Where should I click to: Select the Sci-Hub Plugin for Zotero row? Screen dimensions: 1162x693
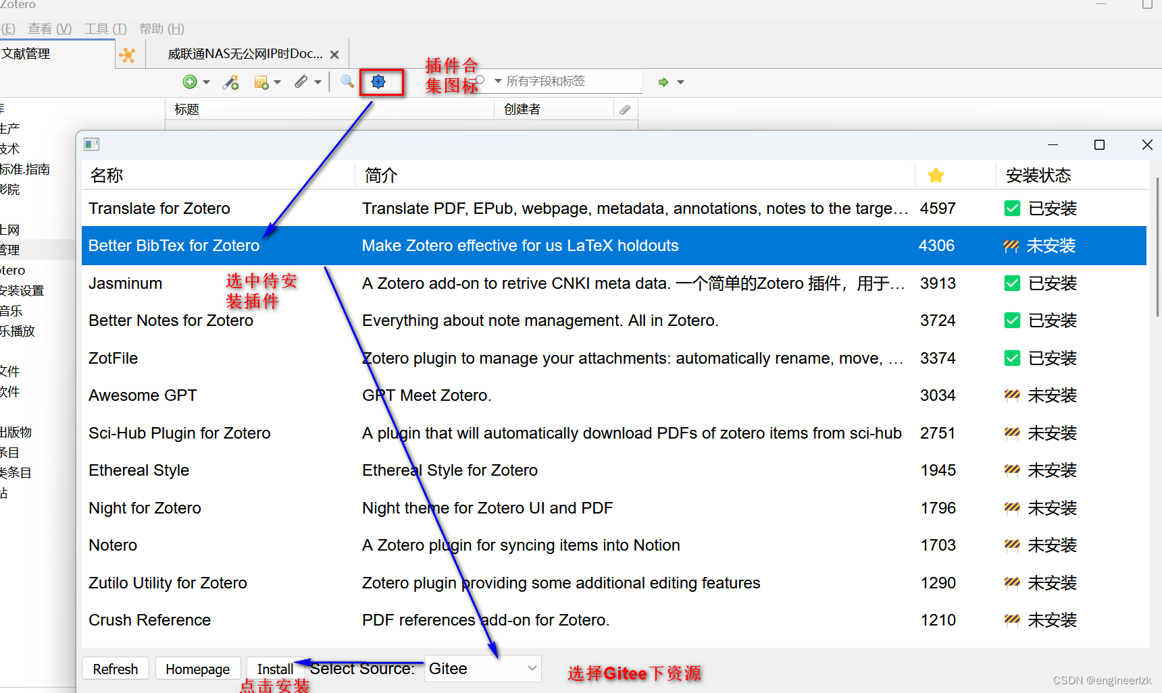click(614, 433)
